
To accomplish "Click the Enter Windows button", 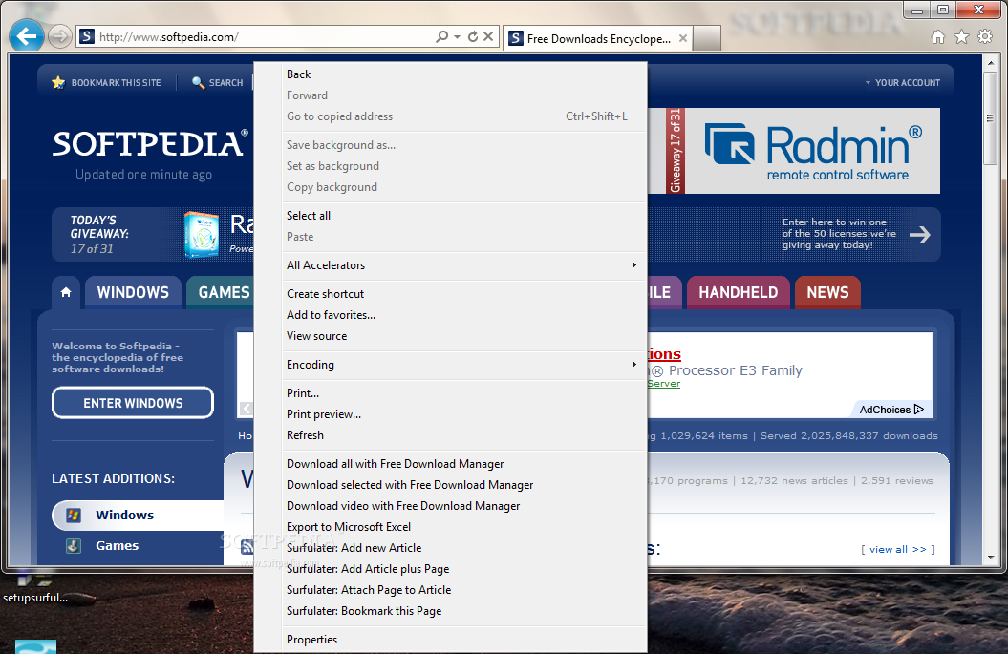I will point(133,403).
